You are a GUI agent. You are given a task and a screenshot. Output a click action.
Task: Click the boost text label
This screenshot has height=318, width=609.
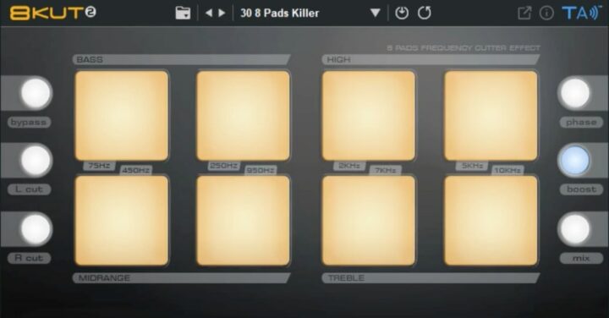point(581,189)
